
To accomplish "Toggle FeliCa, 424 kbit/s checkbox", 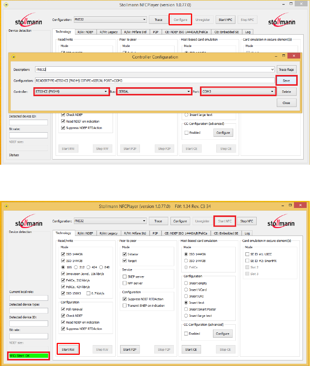I will [63, 287].
